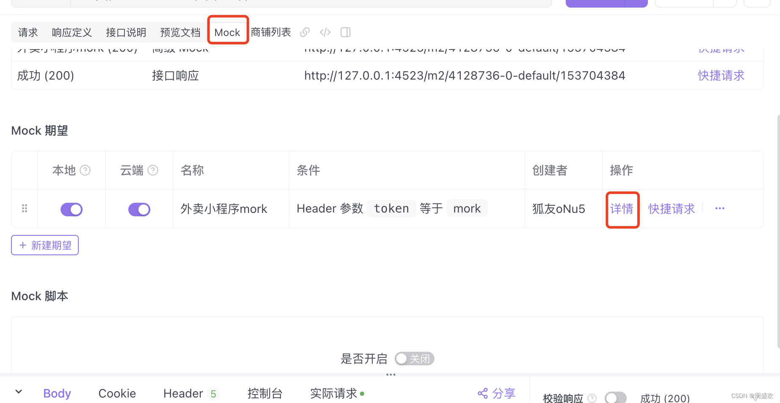This screenshot has height=403, width=780.
Task: Toggle the 校验响应 switch
Action: pos(616,398)
